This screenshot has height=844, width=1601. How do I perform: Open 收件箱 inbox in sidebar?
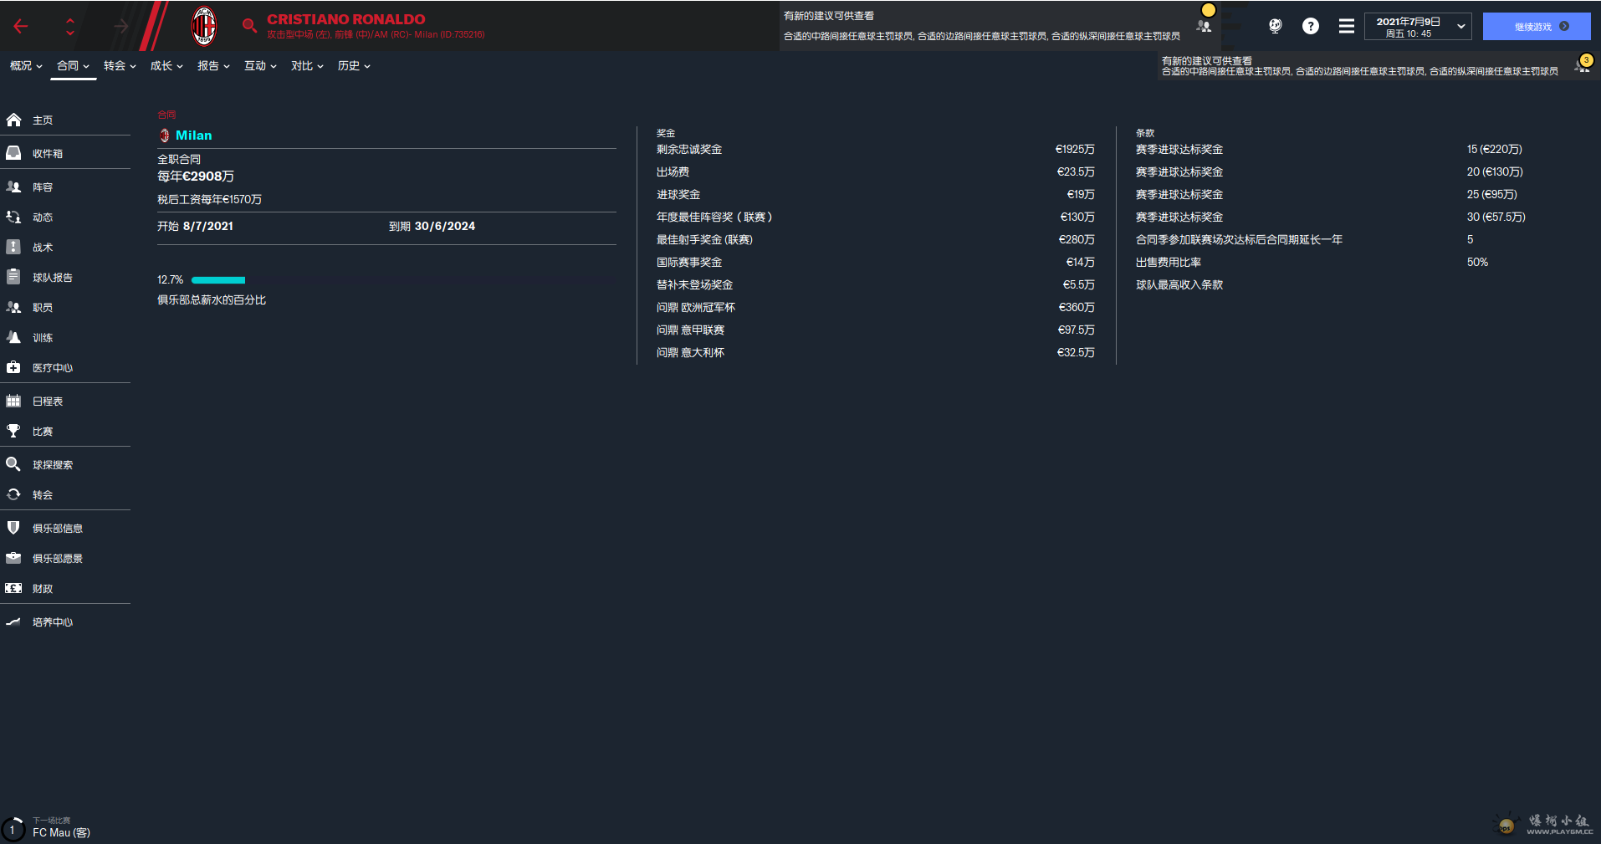(x=65, y=154)
